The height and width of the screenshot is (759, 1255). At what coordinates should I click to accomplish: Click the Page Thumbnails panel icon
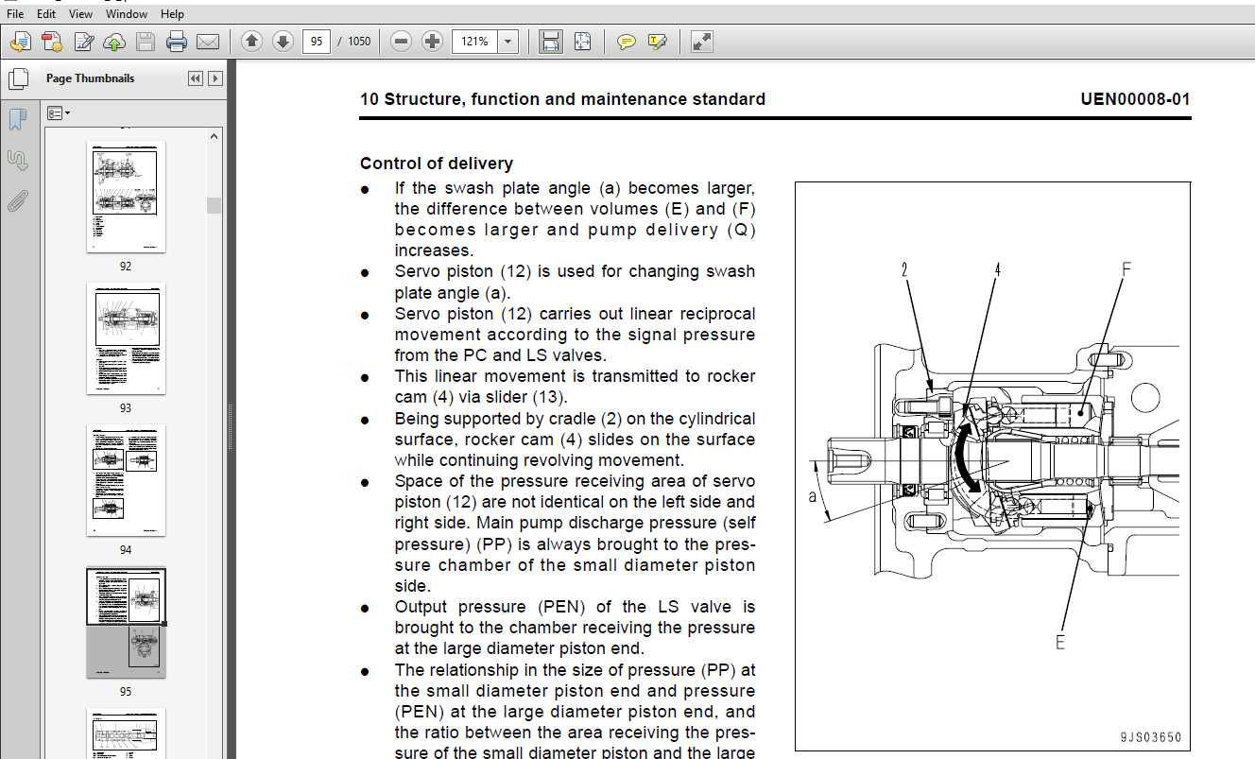coord(17,78)
